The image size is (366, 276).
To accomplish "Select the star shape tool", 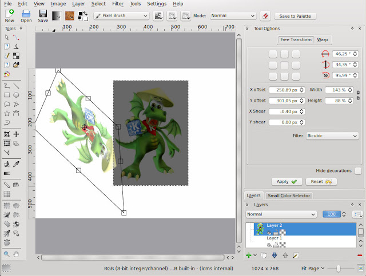I will 7,113.
